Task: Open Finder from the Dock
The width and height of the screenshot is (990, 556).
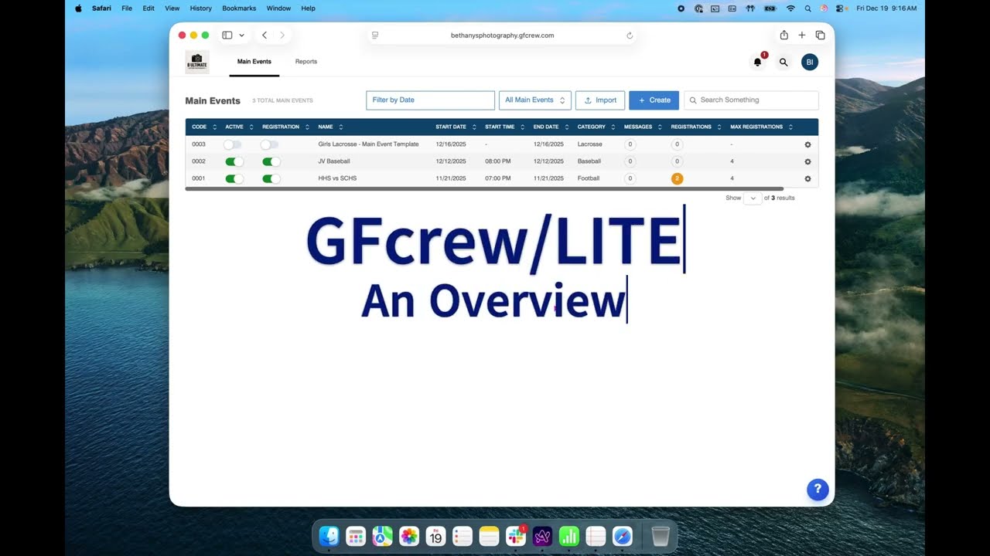Action: (329, 536)
